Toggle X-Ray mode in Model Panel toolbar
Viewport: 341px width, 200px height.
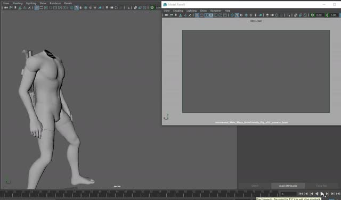(296, 15)
